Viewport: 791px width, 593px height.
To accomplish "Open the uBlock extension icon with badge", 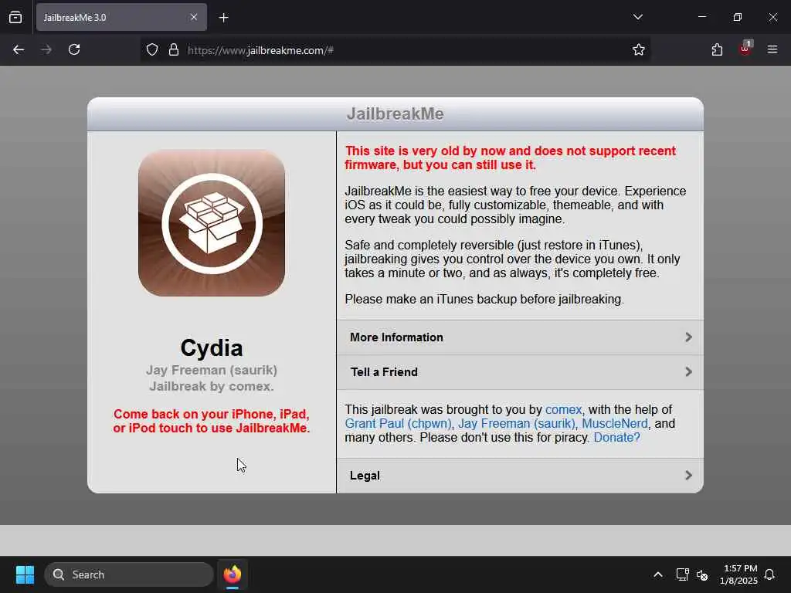I will (745, 49).
